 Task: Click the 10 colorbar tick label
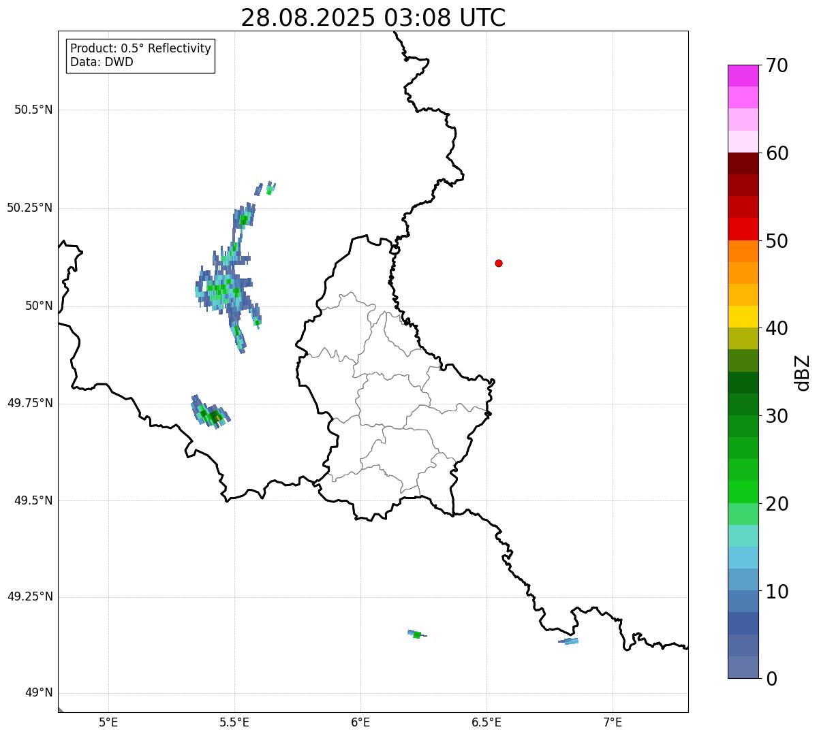[x=777, y=592]
